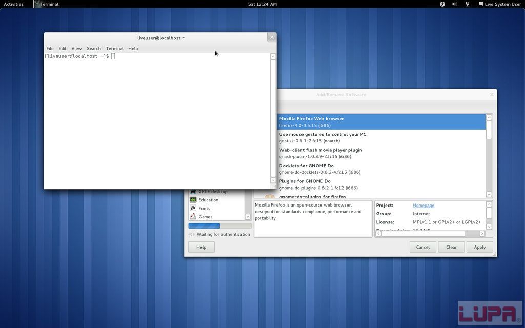Click the 'MPLv1.1 or GPLv2+ or LGPLv2+' license text

(x=447, y=222)
